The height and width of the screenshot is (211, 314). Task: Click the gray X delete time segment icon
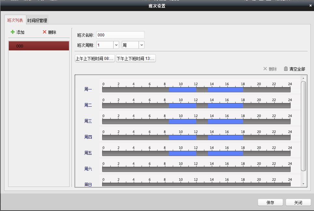[x=265, y=69]
